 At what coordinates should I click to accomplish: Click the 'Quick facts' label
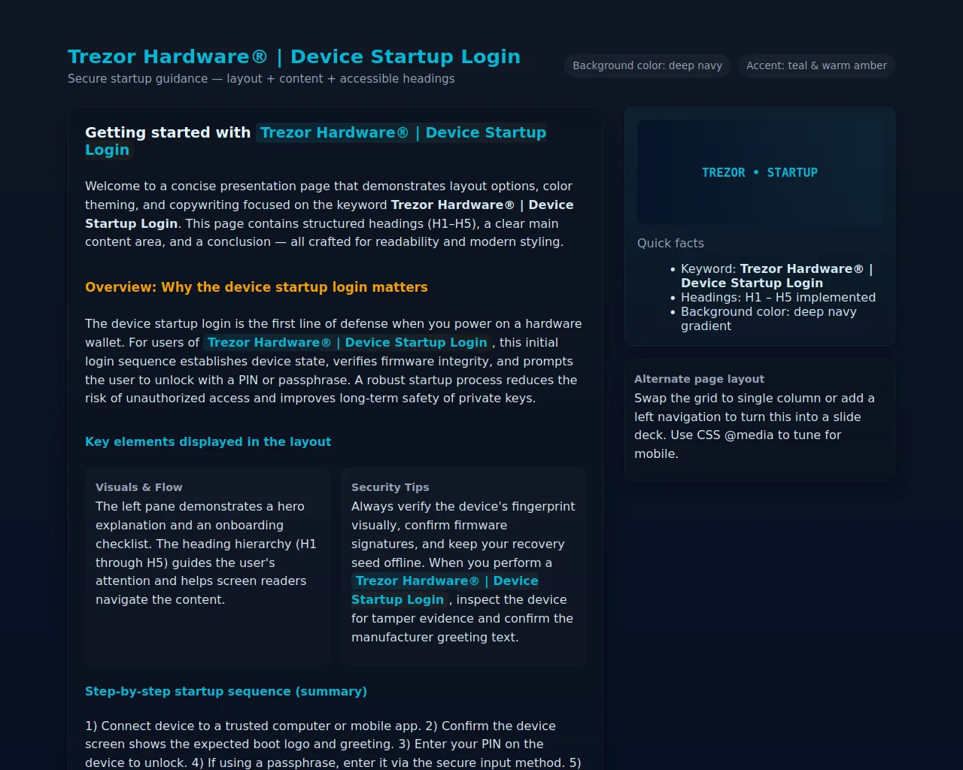pos(670,244)
